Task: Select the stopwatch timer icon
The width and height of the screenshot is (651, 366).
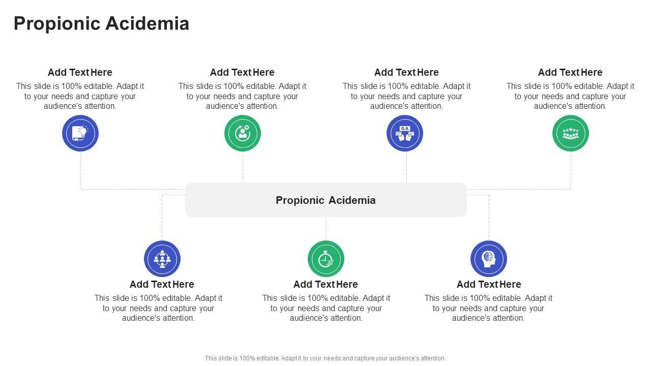Action: pos(326,259)
